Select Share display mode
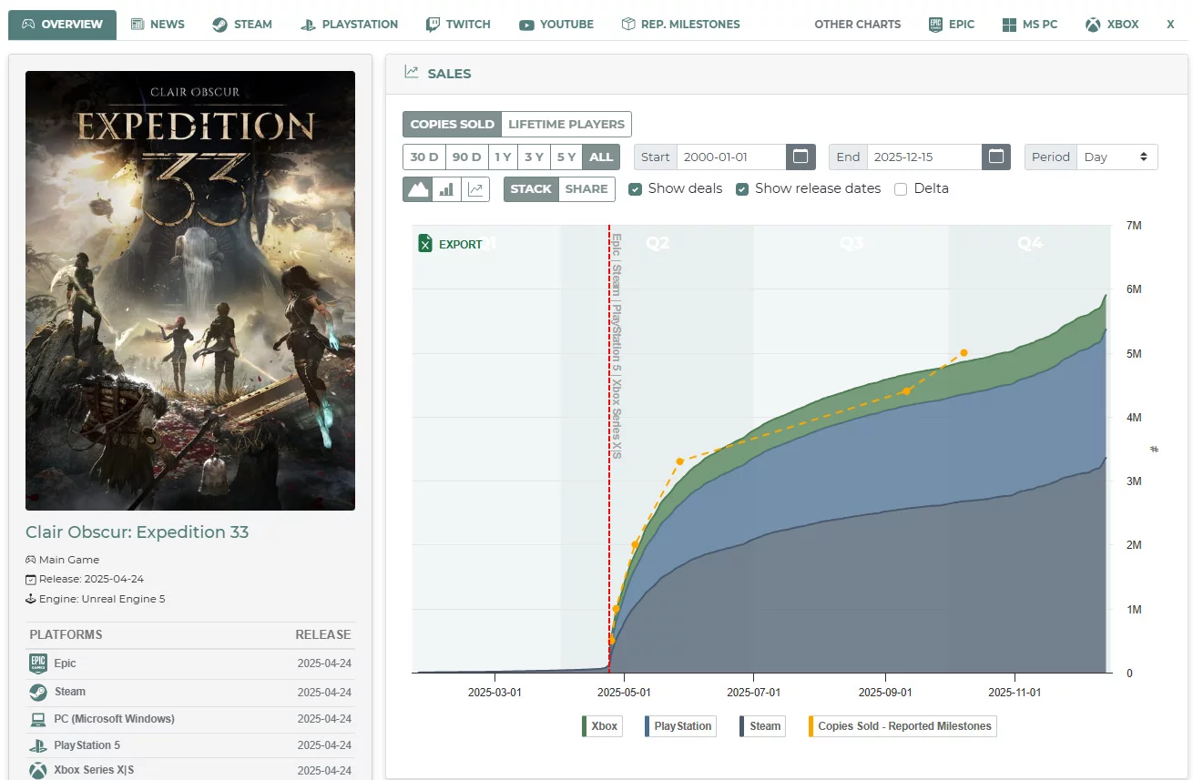Image resolution: width=1193 pixels, height=780 pixels. click(x=586, y=189)
